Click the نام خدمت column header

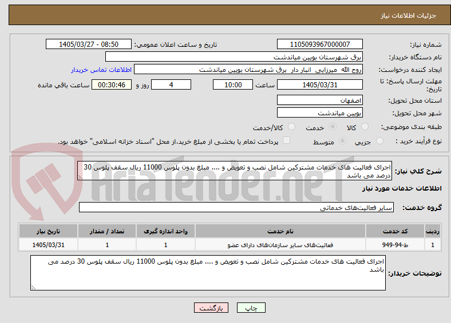[x=280, y=231]
